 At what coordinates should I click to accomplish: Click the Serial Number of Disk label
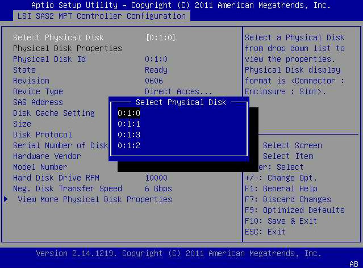coord(60,145)
